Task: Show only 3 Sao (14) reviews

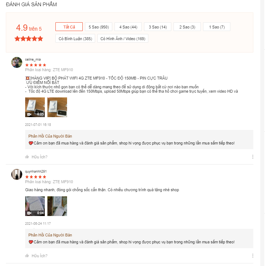Action: [x=157, y=27]
